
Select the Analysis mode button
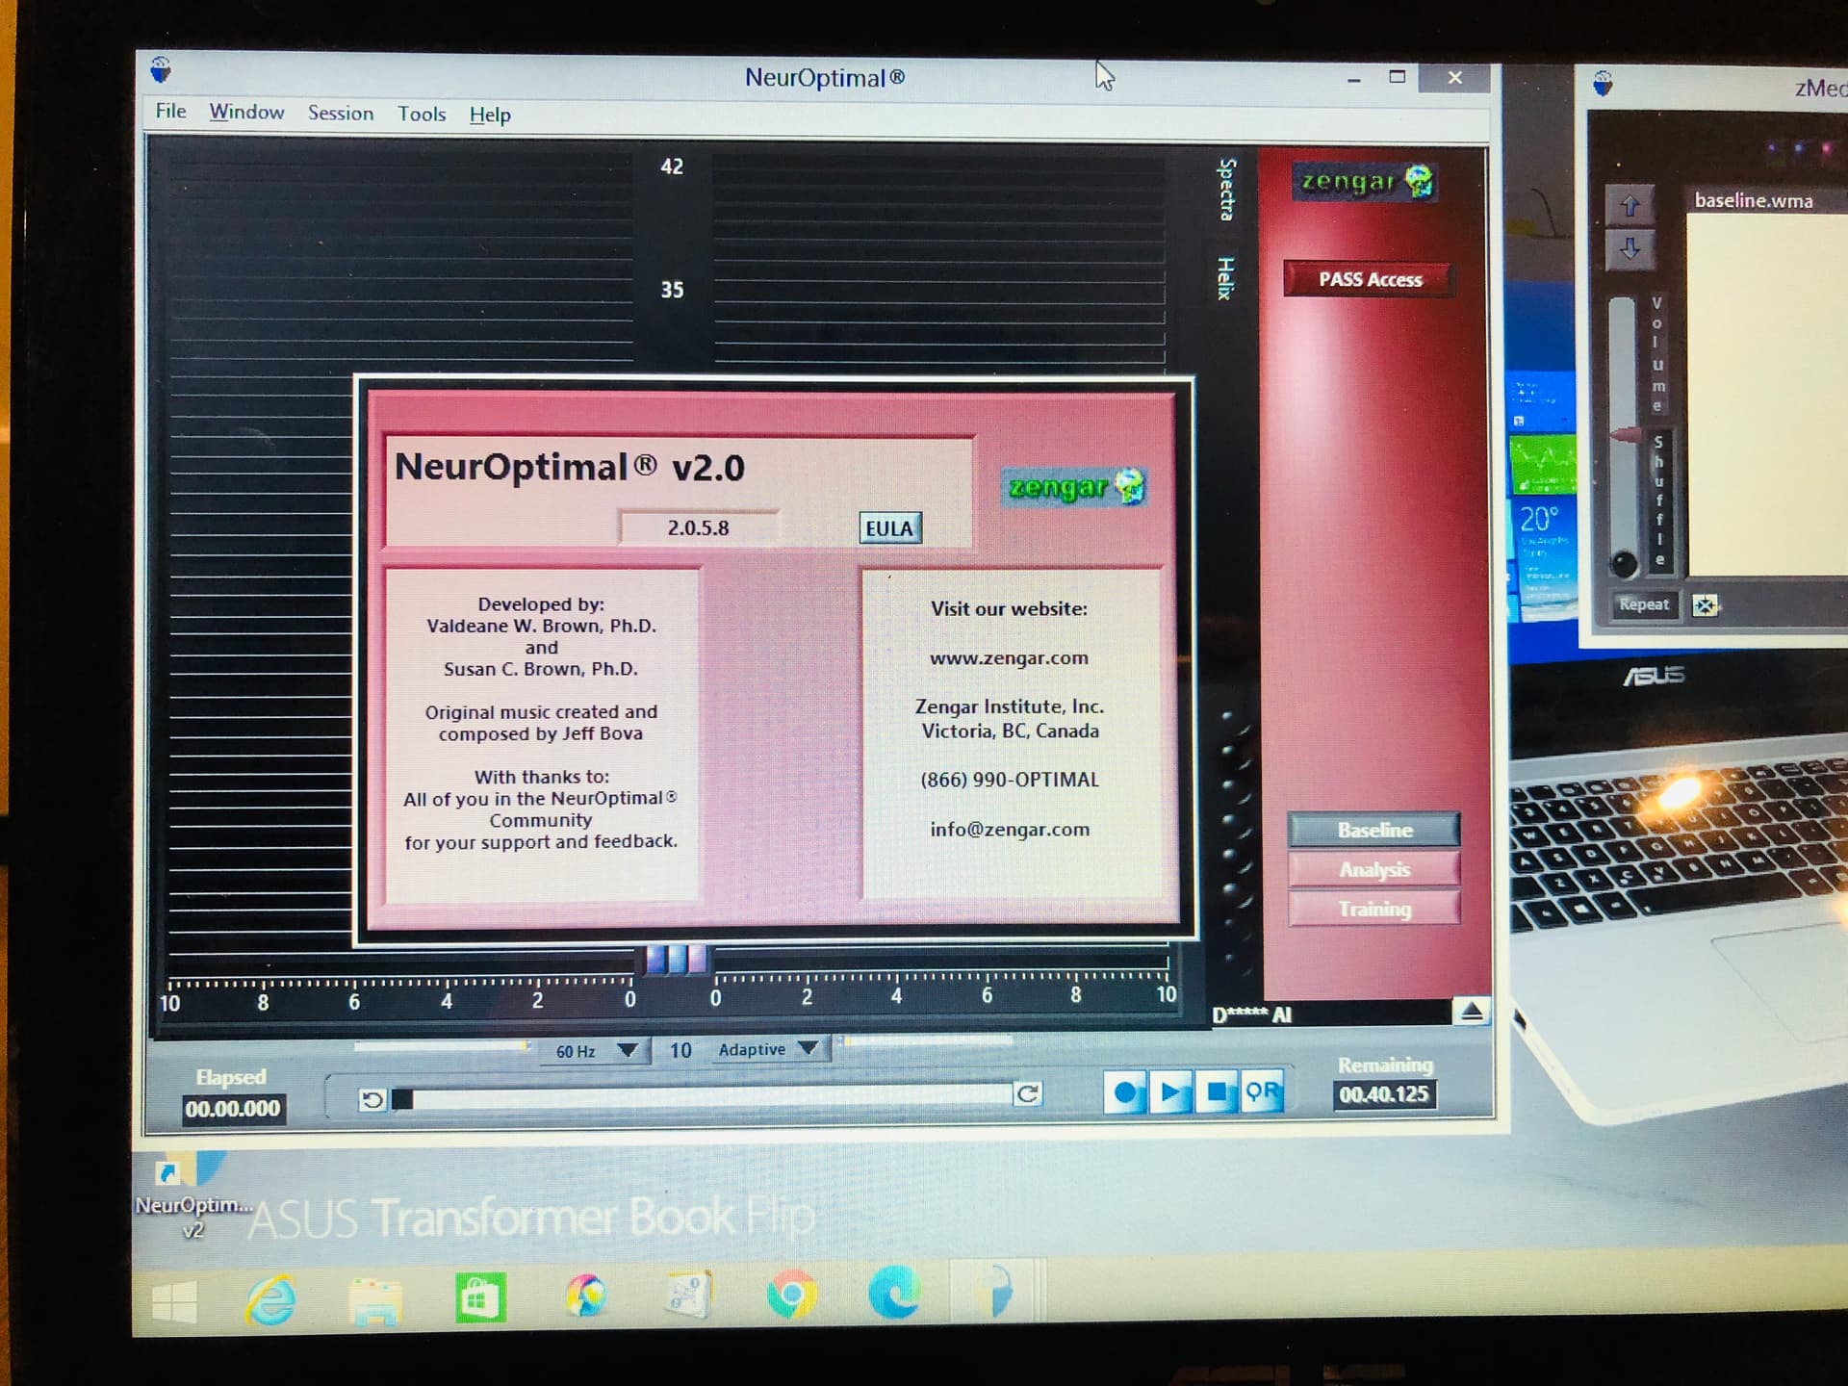coord(1374,869)
